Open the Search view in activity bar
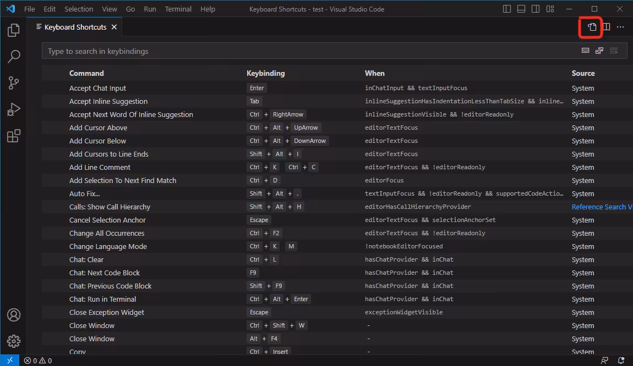This screenshot has height=366, width=633. [13, 57]
